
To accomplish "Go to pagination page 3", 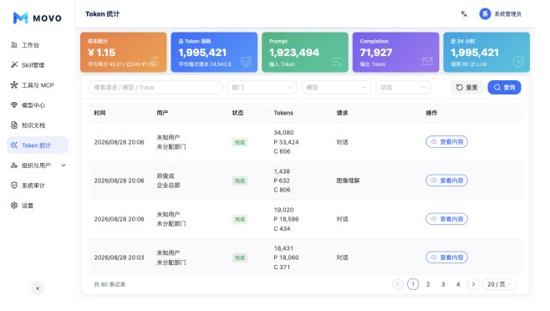I will coord(443,284).
